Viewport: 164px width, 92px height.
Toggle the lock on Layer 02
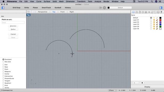click(x=157, y=22)
